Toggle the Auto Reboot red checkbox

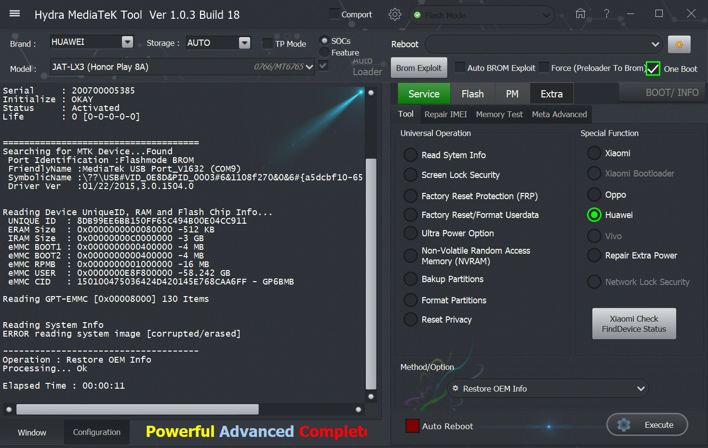412,426
